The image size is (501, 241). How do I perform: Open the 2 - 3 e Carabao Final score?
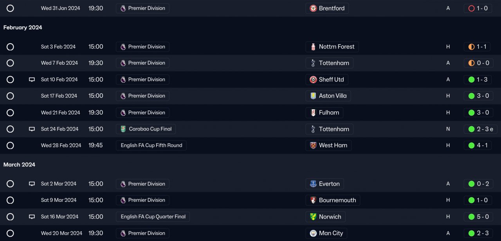pos(480,129)
